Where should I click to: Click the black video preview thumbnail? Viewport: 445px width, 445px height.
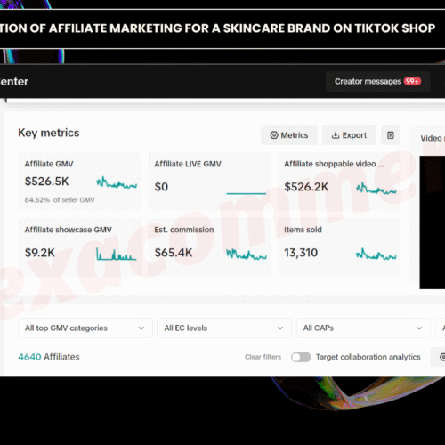tap(433, 222)
